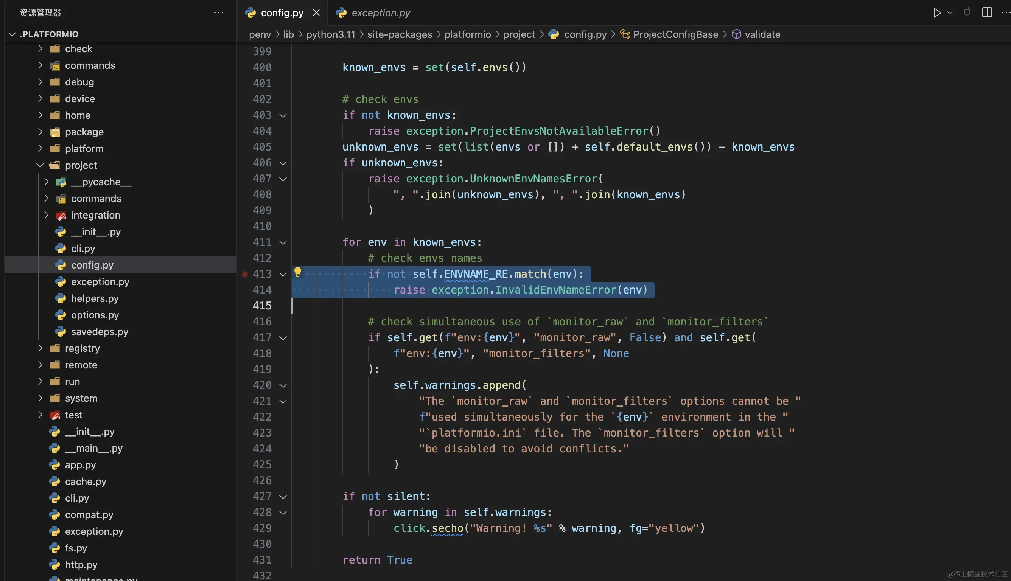The width and height of the screenshot is (1011, 581).
Task: Open run options dropdown arrow
Action: coord(950,13)
